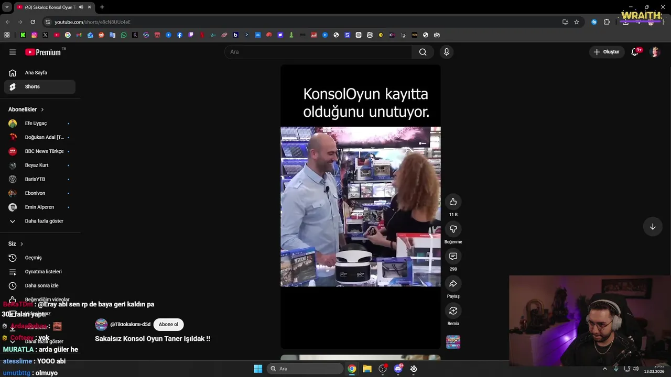Expand the Abonelikler section
This screenshot has height=377, width=671.
[26, 109]
